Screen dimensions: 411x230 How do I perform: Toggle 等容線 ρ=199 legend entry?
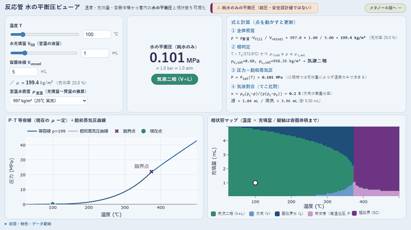point(46,131)
